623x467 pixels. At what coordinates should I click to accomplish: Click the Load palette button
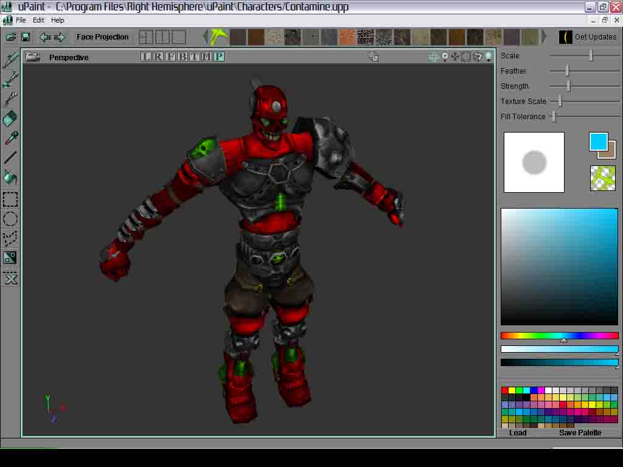click(x=518, y=432)
